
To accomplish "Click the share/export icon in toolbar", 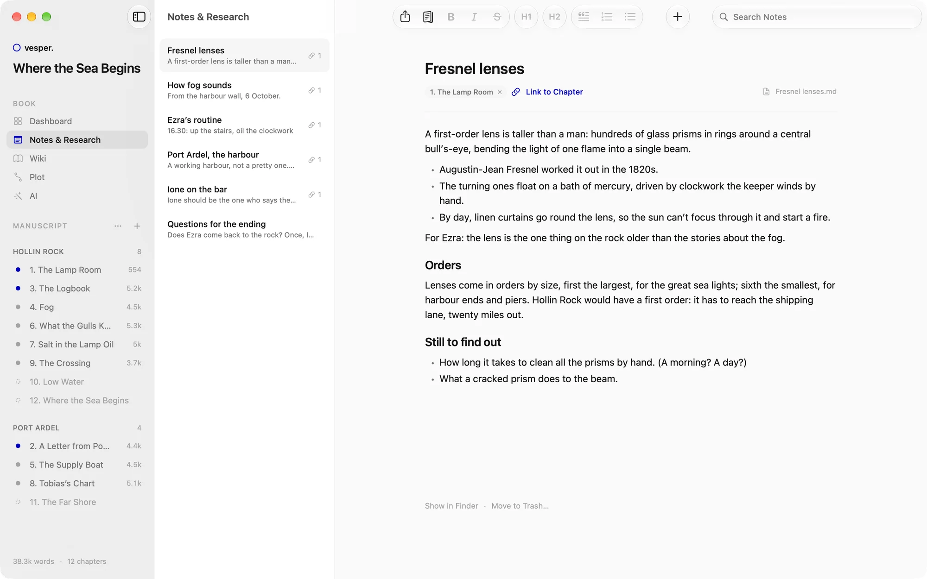I will (x=405, y=17).
